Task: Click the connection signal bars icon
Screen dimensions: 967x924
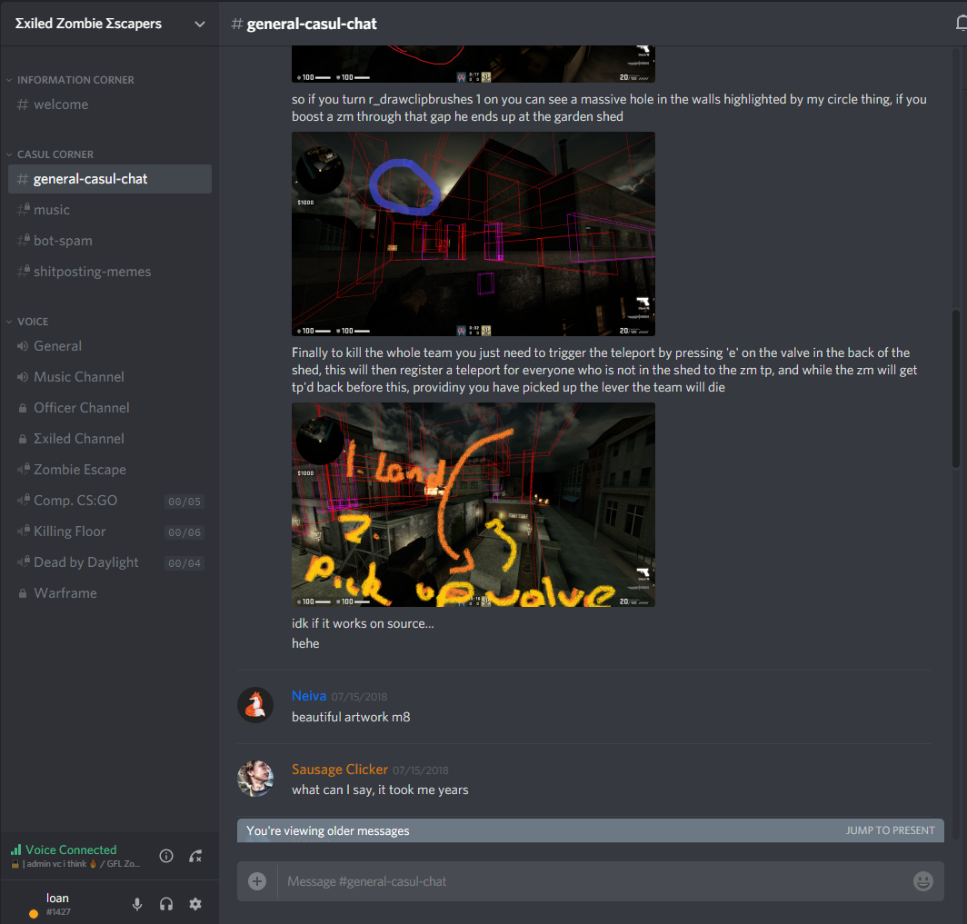Action: [x=16, y=850]
